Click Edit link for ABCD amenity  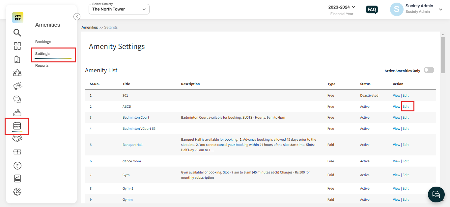pos(406,106)
